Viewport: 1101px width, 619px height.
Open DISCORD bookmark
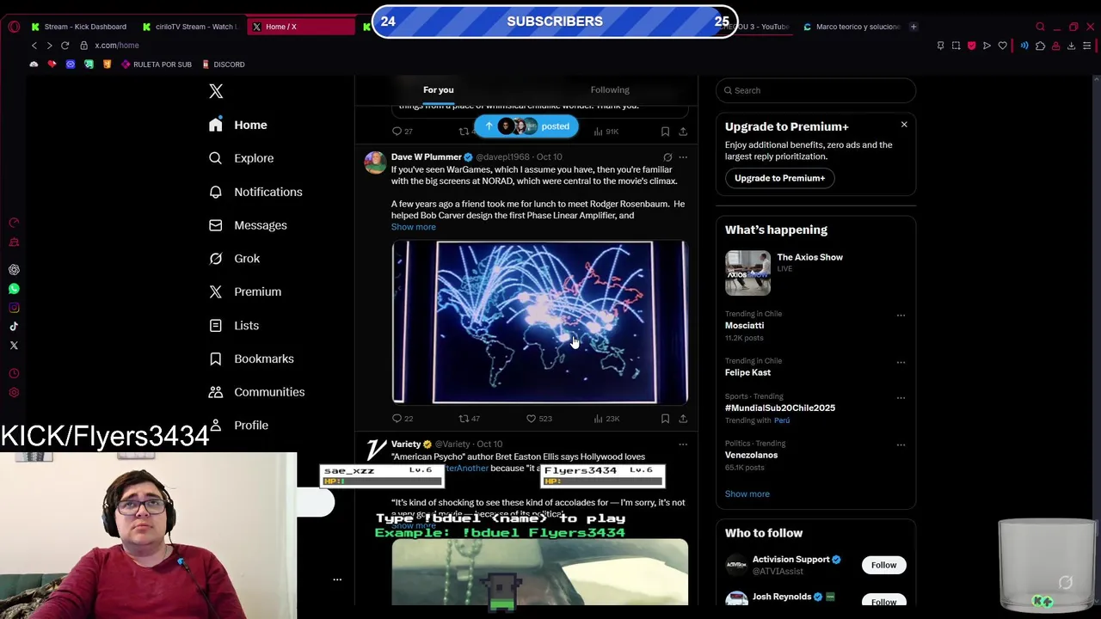tap(224, 64)
